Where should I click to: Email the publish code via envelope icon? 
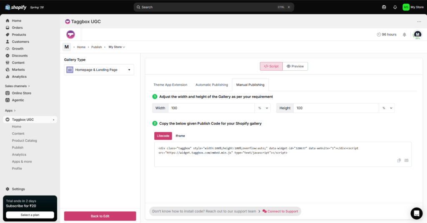[x=406, y=161]
